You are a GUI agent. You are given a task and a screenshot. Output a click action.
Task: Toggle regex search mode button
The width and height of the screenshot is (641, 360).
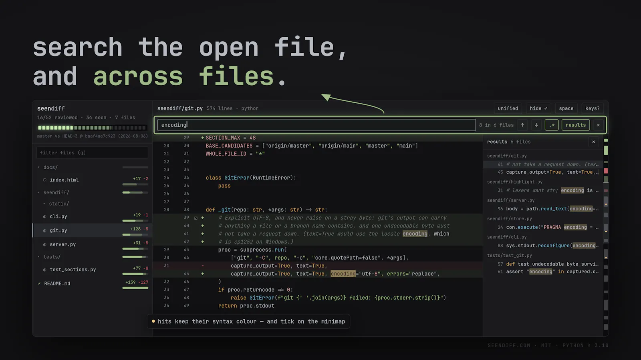[552, 125]
